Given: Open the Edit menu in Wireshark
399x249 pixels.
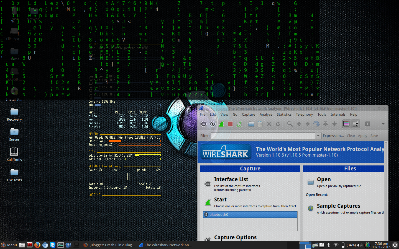Looking at the screenshot, I should click(x=213, y=114).
